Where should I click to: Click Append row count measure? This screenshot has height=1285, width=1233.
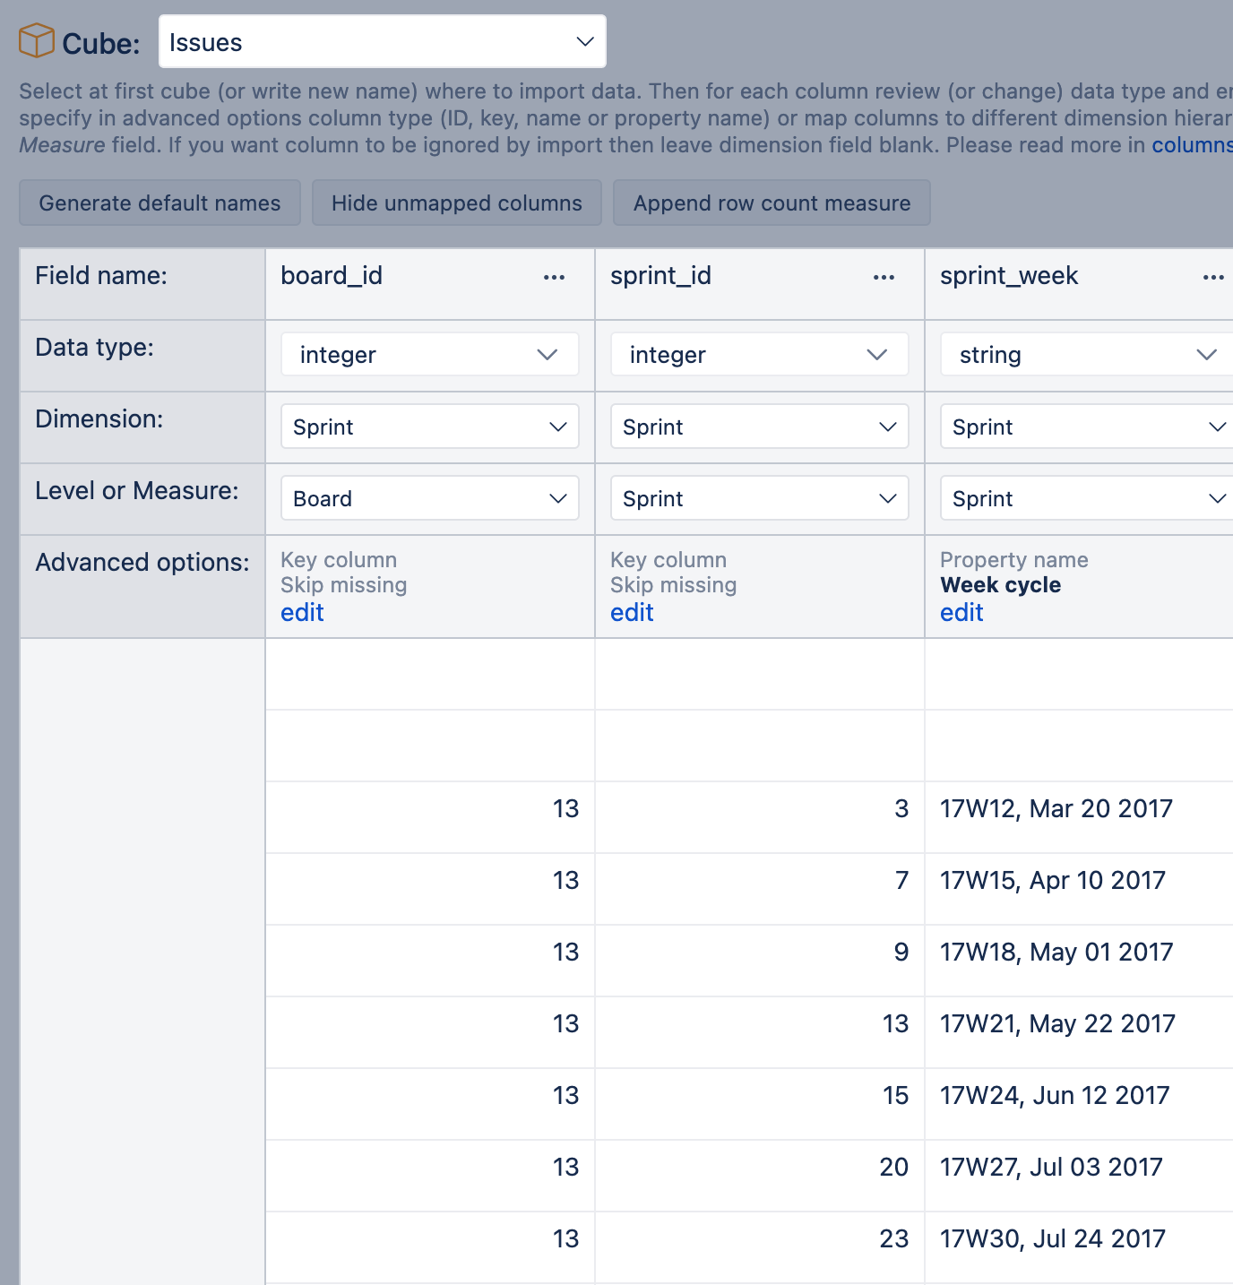[772, 203]
